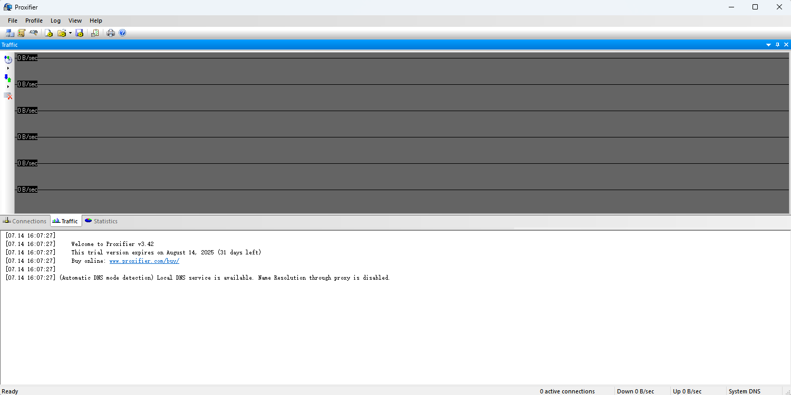Click the Open Profile folder icon
The width and height of the screenshot is (791, 395).
click(x=61, y=33)
